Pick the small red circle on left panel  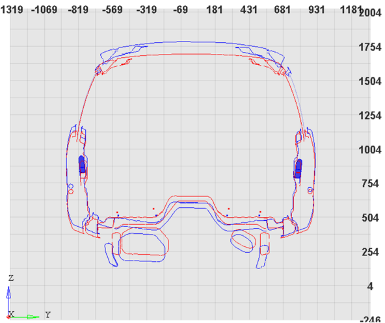coord(71,192)
